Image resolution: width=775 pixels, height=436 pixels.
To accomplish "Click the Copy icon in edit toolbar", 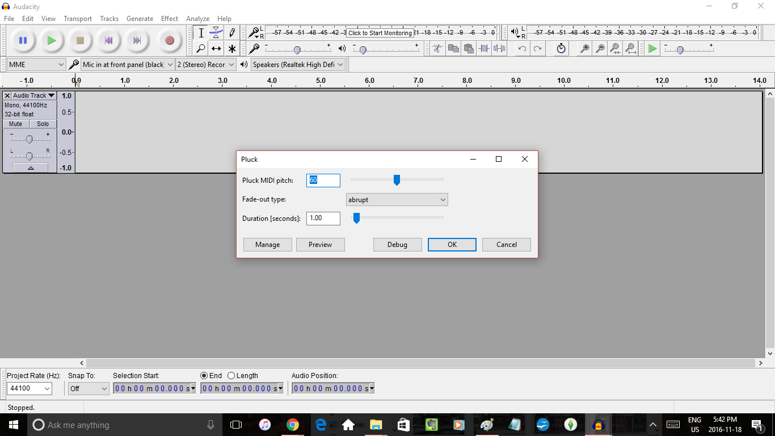I will tap(453, 48).
